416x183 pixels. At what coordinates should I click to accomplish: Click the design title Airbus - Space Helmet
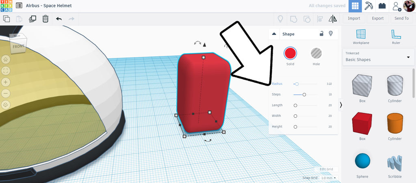[49, 6]
